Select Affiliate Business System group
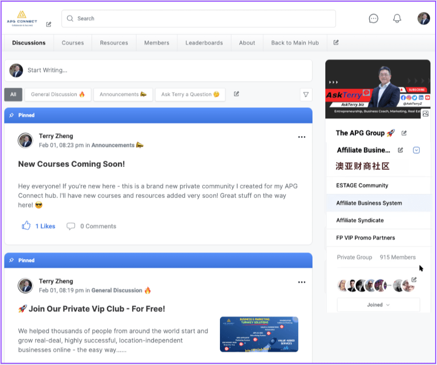 378,203
